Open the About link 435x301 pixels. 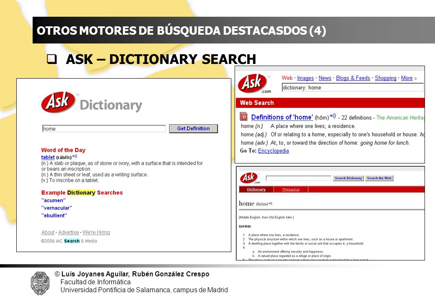pos(48,232)
